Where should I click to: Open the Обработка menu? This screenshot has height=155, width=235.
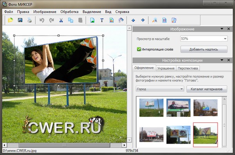(69, 12)
